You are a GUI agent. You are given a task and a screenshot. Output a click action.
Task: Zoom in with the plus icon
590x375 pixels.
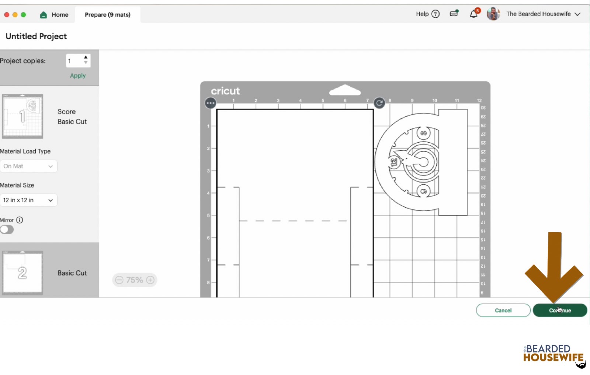point(150,280)
